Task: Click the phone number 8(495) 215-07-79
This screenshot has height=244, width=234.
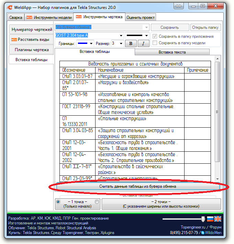Action: tap(184, 233)
